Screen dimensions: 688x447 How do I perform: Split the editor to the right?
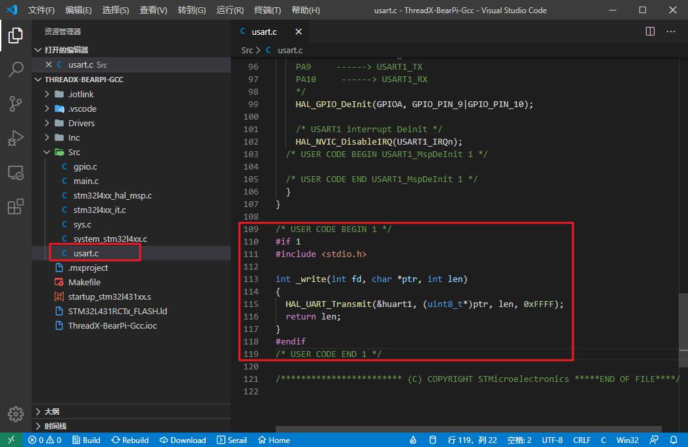tap(651, 32)
